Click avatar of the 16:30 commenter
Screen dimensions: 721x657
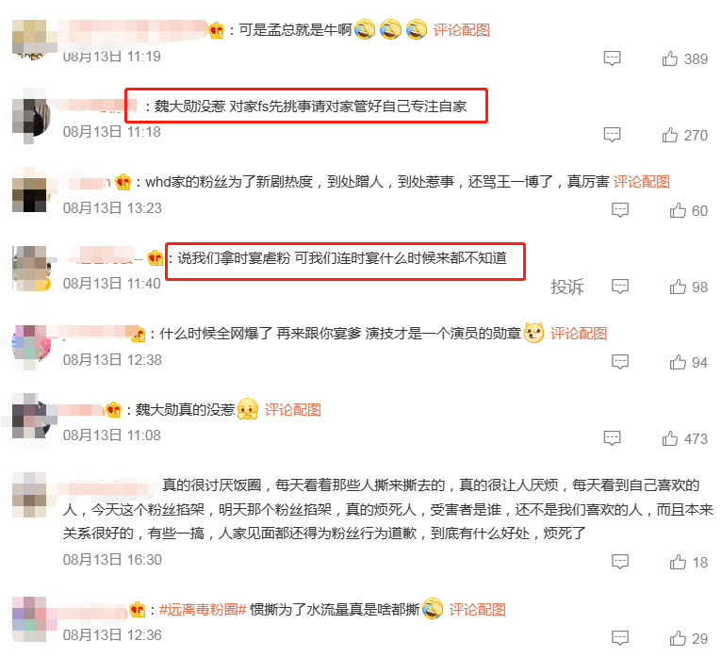click(x=29, y=495)
